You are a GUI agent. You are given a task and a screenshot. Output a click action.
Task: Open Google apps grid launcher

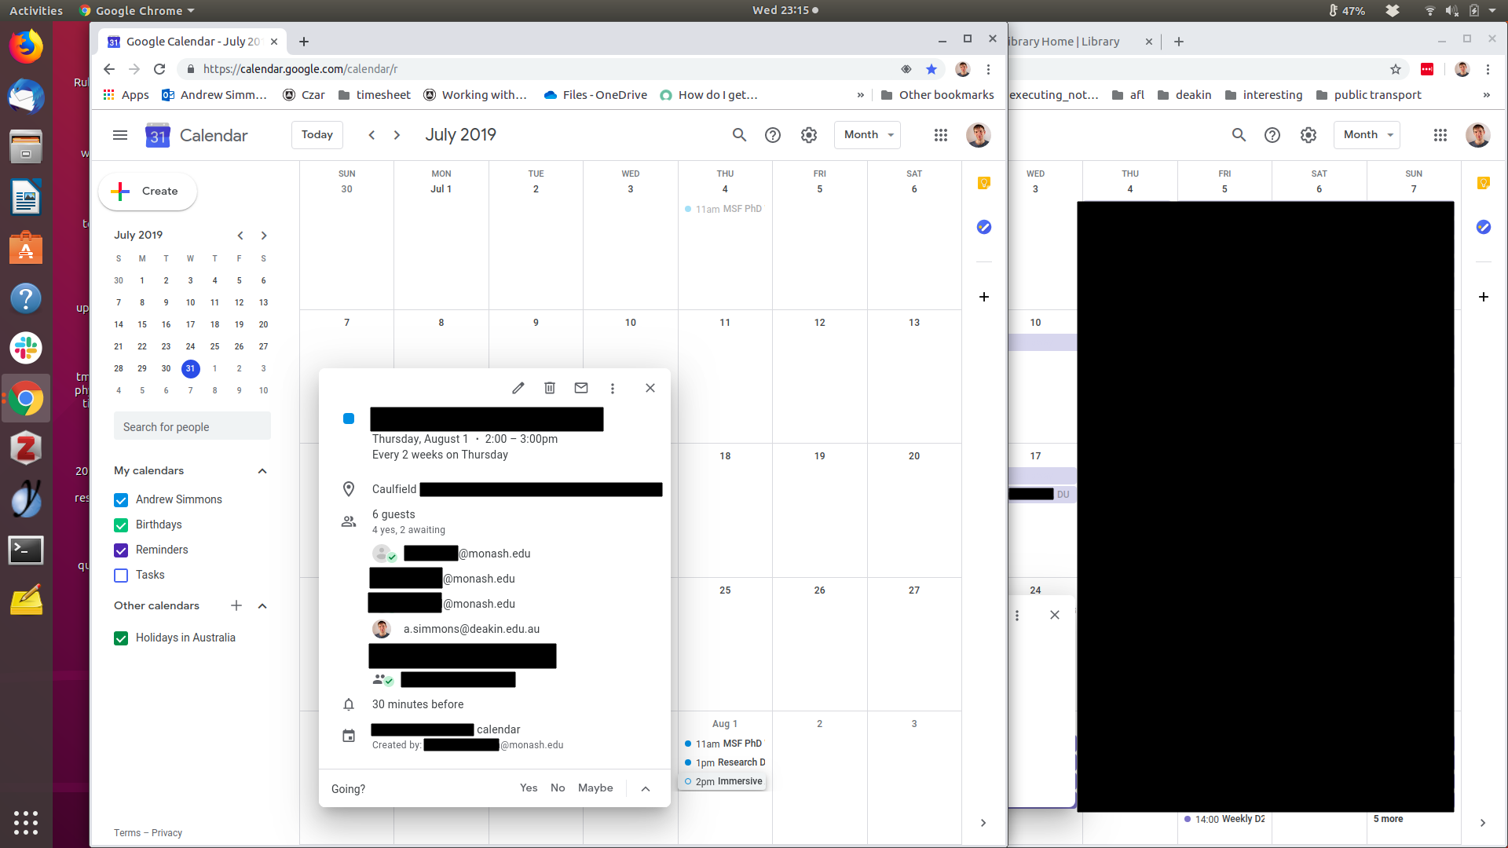(941, 135)
